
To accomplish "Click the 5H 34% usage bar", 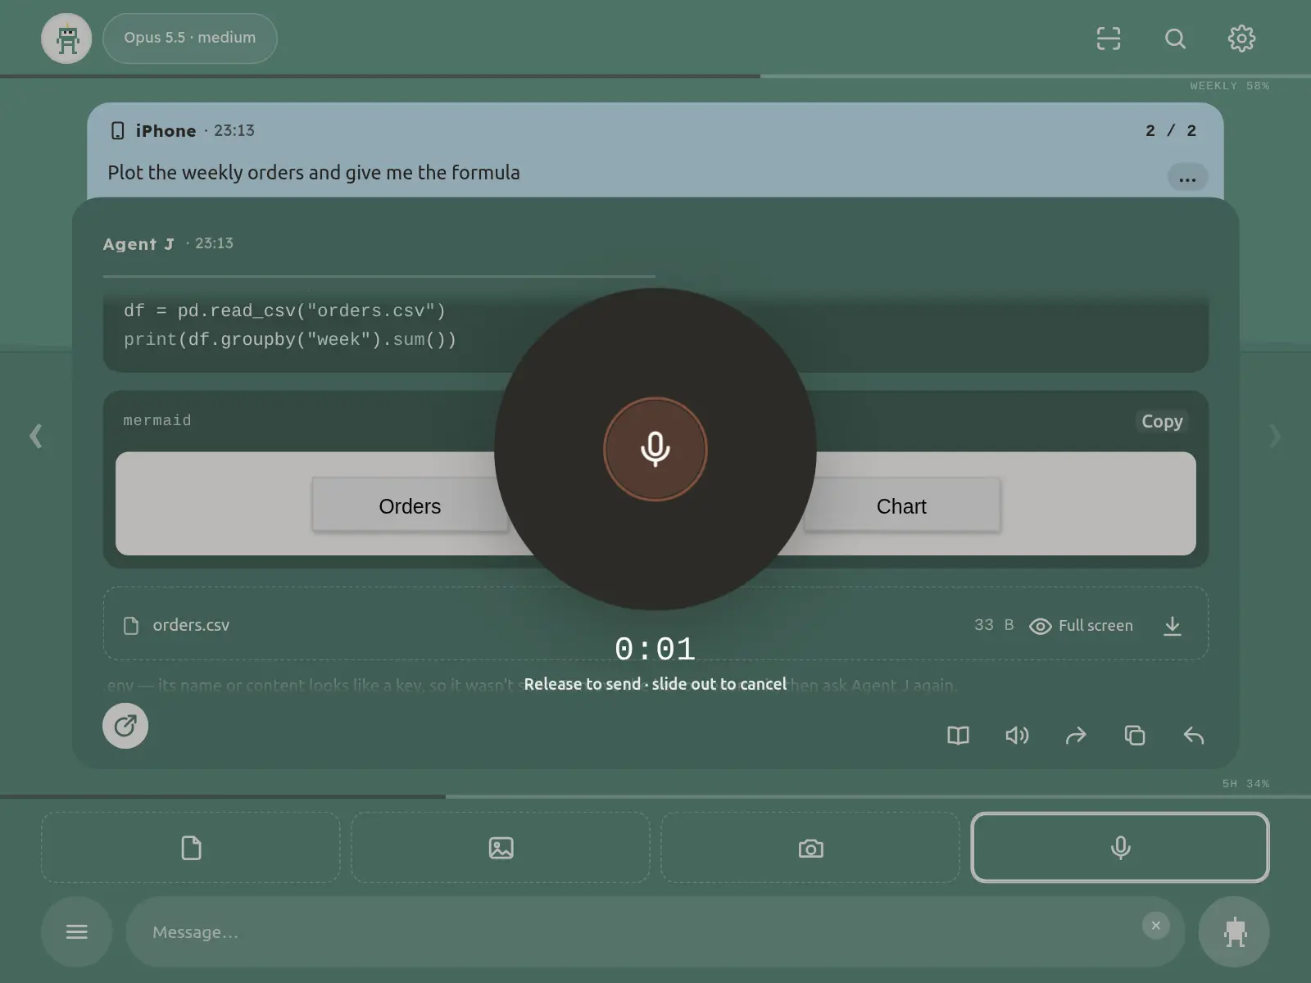I will pos(655,796).
